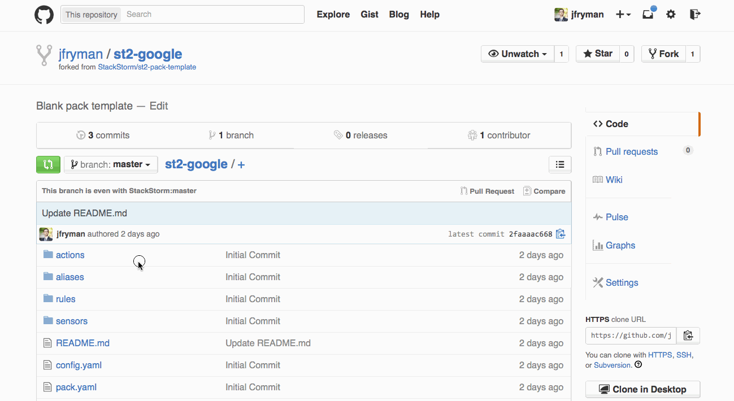Viewport: 734px width, 401px height.
Task: Open the StackStorm/st2-pack-template parent repo link
Action: point(147,67)
